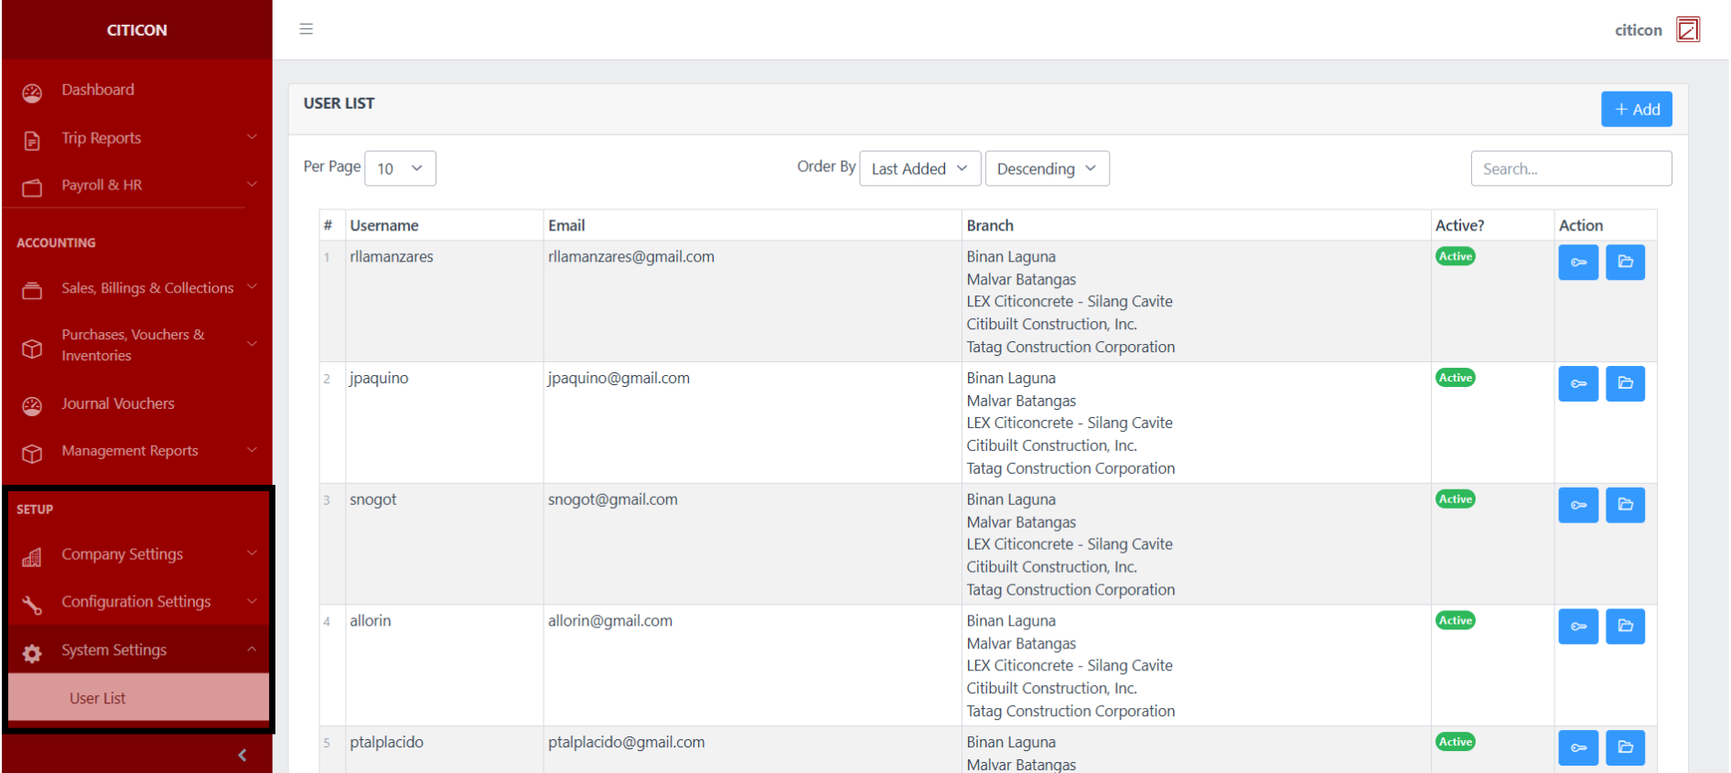Click the Payroll & HR folder icon
This screenshot has height=773, width=1731.
click(x=32, y=188)
